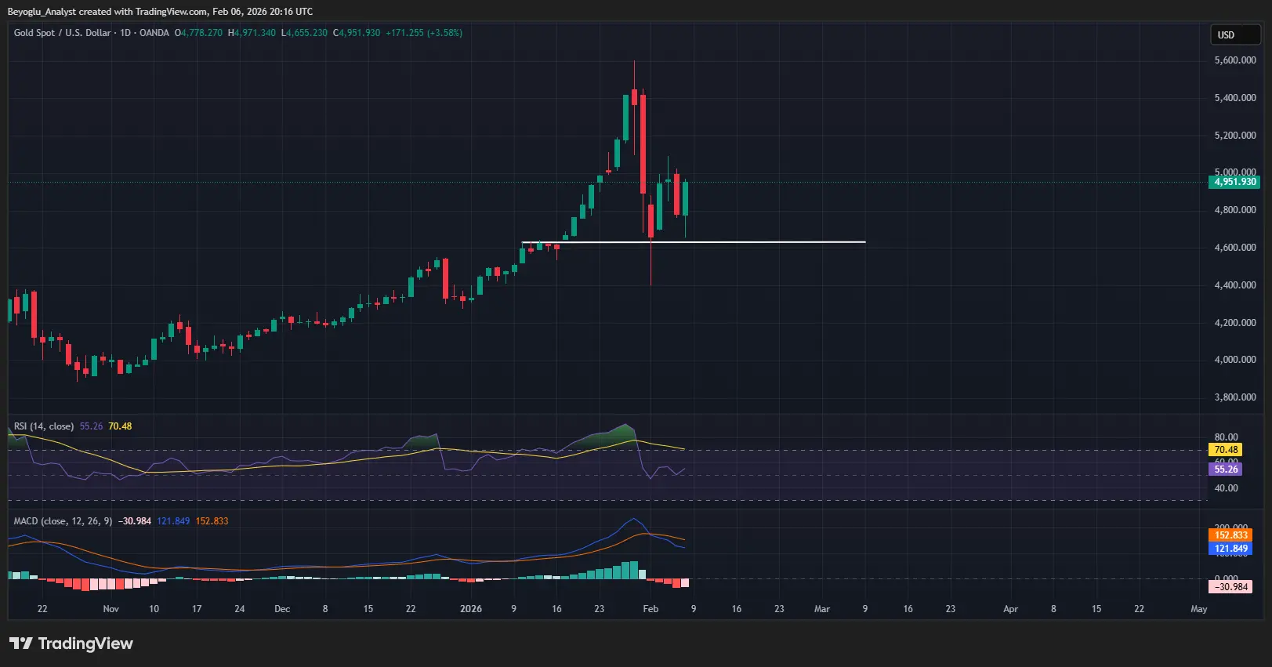The width and height of the screenshot is (1272, 667).
Task: Click the high value H4,971.340
Action: coord(252,33)
